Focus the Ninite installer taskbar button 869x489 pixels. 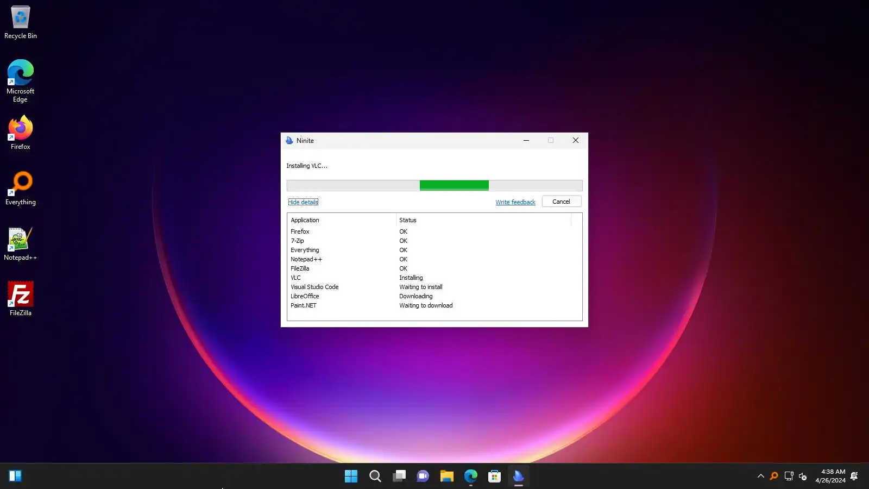click(519, 477)
